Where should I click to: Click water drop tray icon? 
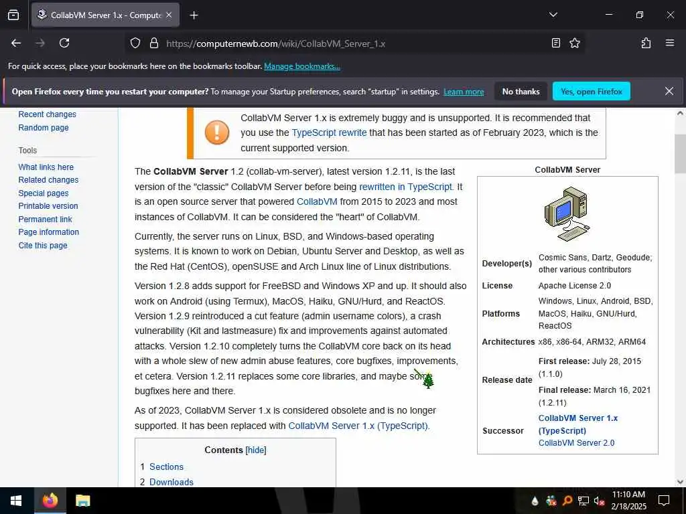coord(535,501)
